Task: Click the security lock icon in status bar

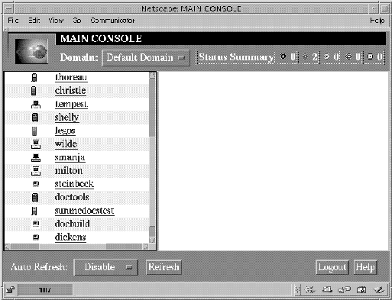Action: tap(11, 290)
